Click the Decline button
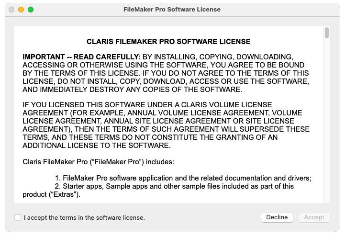 [x=277, y=217]
